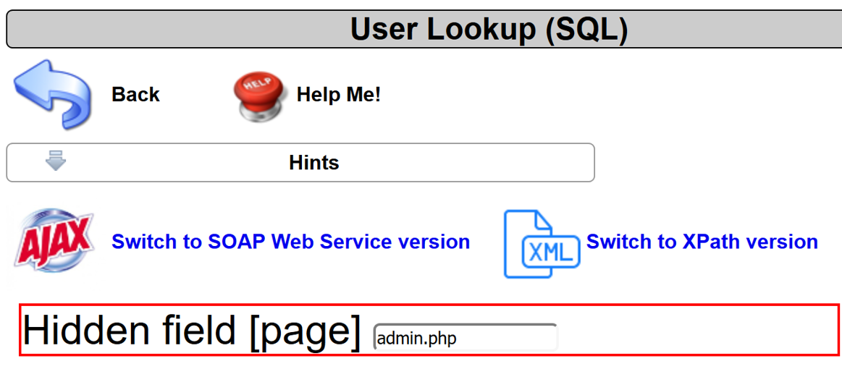The width and height of the screenshot is (842, 369).
Task: Click the red HELP button icon
Action: click(258, 96)
